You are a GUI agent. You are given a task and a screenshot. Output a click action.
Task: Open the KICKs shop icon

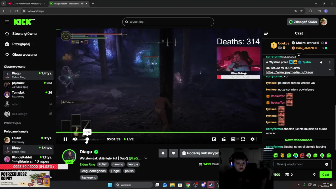(x=287, y=175)
